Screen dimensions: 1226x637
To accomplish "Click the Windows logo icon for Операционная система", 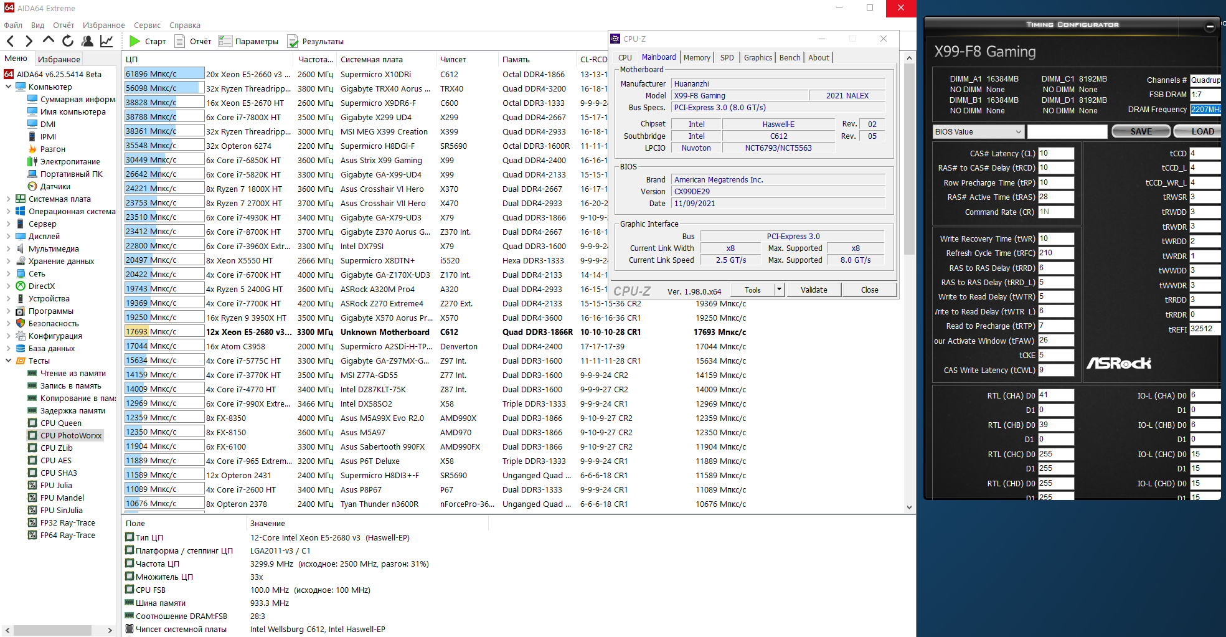I will (x=21, y=211).
